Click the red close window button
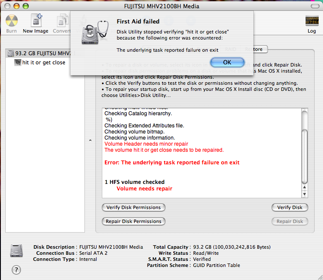Viewport: 323px width, 280px height. point(7,6)
